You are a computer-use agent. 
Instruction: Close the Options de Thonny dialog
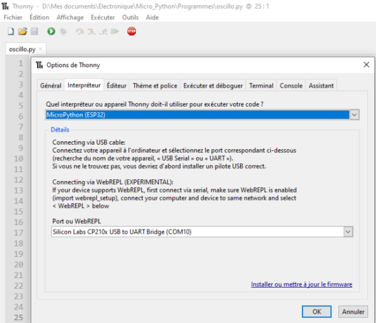coord(366,65)
